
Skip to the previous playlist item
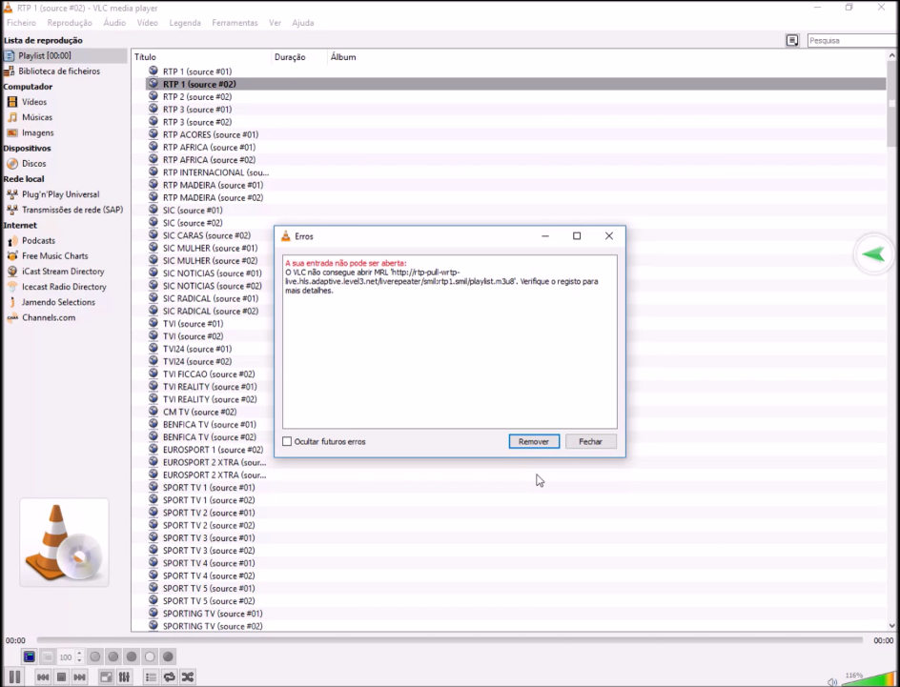point(43,677)
